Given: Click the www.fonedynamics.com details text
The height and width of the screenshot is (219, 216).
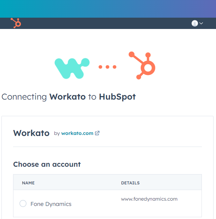Looking at the screenshot, I should (x=149, y=199).
